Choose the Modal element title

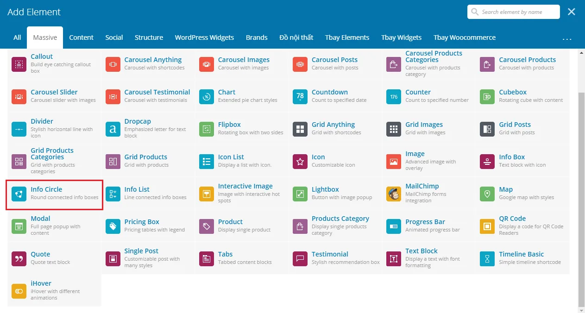coord(40,219)
